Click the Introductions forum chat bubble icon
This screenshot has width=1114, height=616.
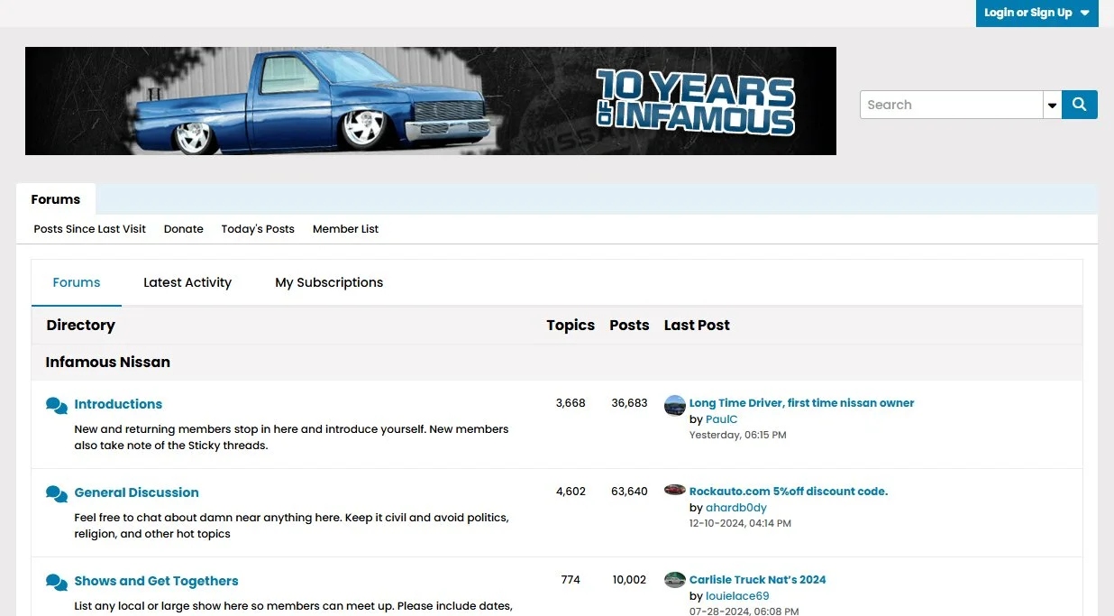tap(57, 406)
